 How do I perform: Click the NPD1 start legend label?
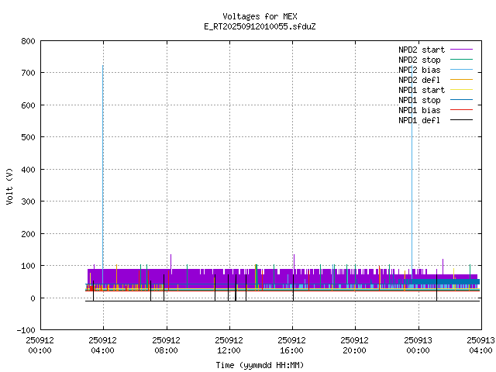421,90
